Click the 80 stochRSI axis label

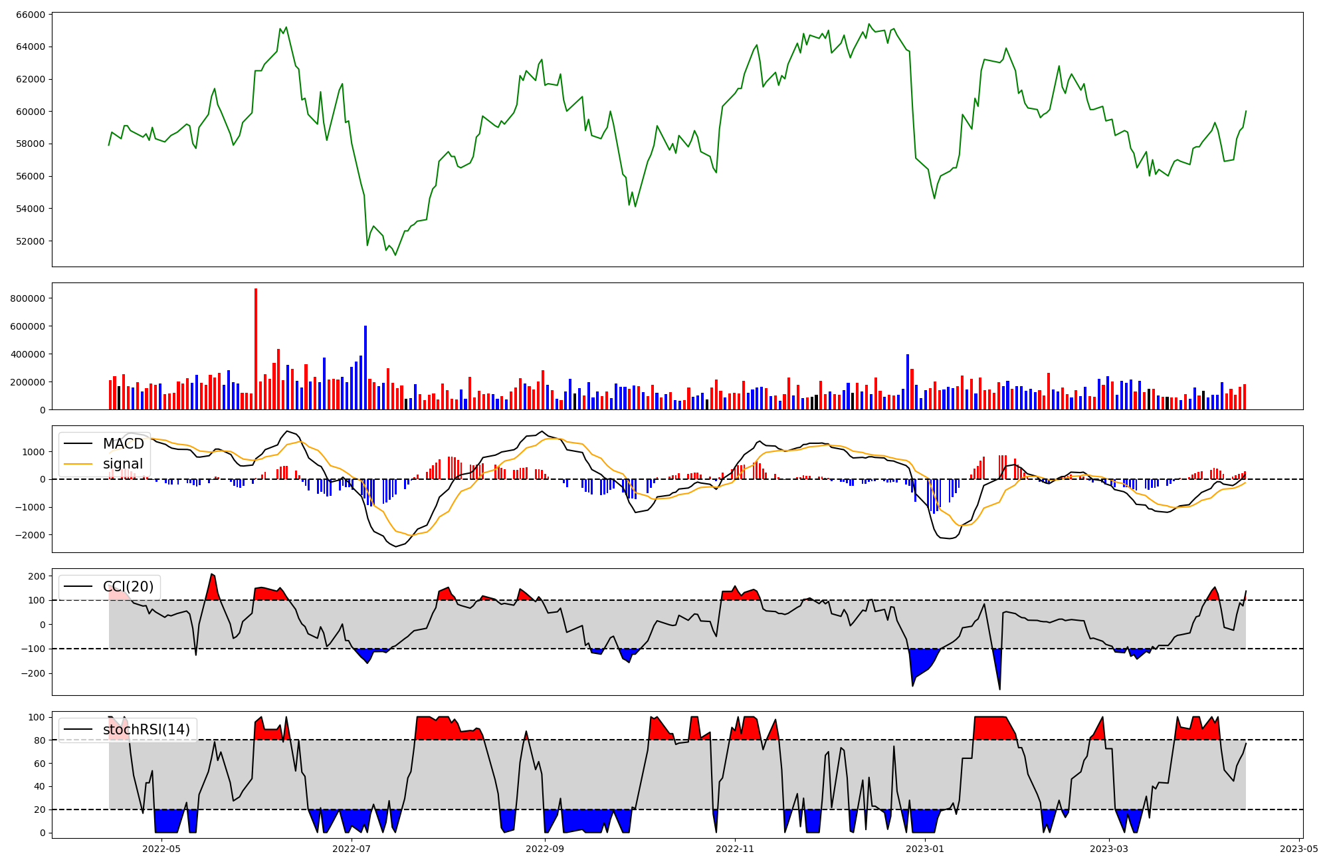(40, 740)
